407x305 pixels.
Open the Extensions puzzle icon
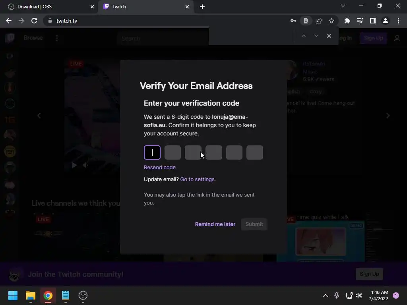pos(347,21)
